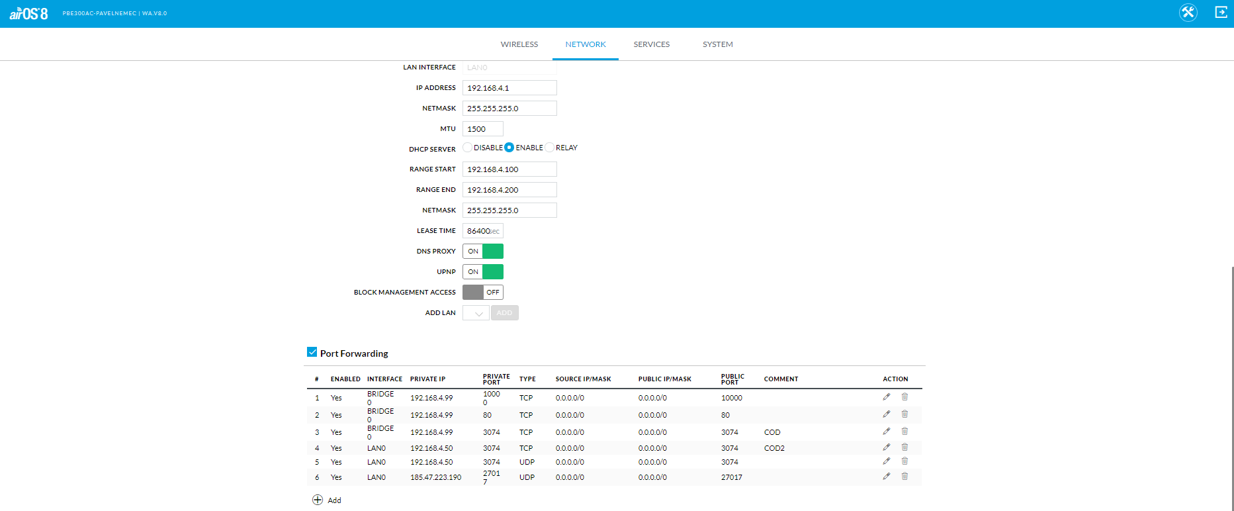Switch to the Wireless tab
This screenshot has width=1234, height=511.
519,44
